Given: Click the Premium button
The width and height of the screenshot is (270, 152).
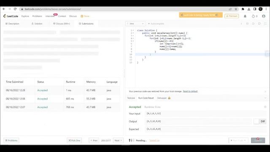Looking at the screenshot, I should 232,16.
